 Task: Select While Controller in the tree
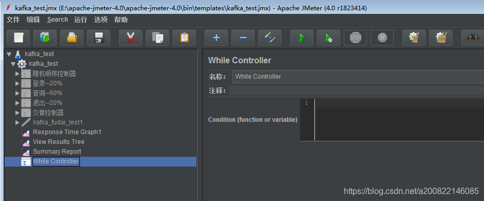56,161
